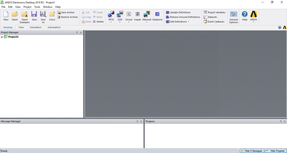
Task: Switch to the Automation ribbon tab
Action: pos(54,27)
